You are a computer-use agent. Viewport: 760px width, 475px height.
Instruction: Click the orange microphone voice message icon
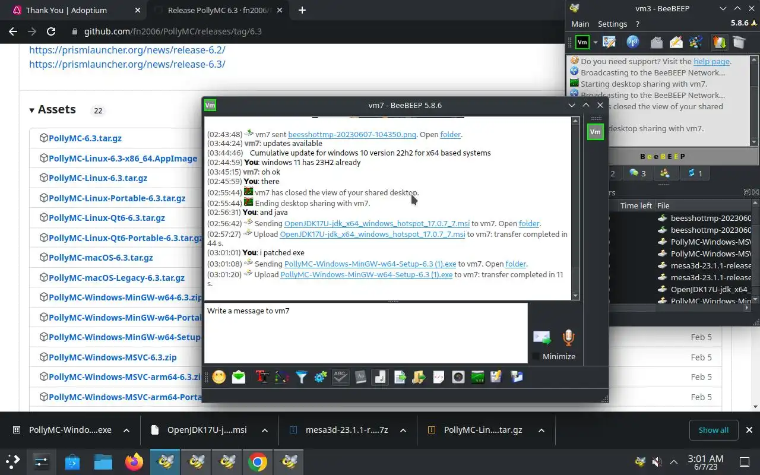point(568,338)
